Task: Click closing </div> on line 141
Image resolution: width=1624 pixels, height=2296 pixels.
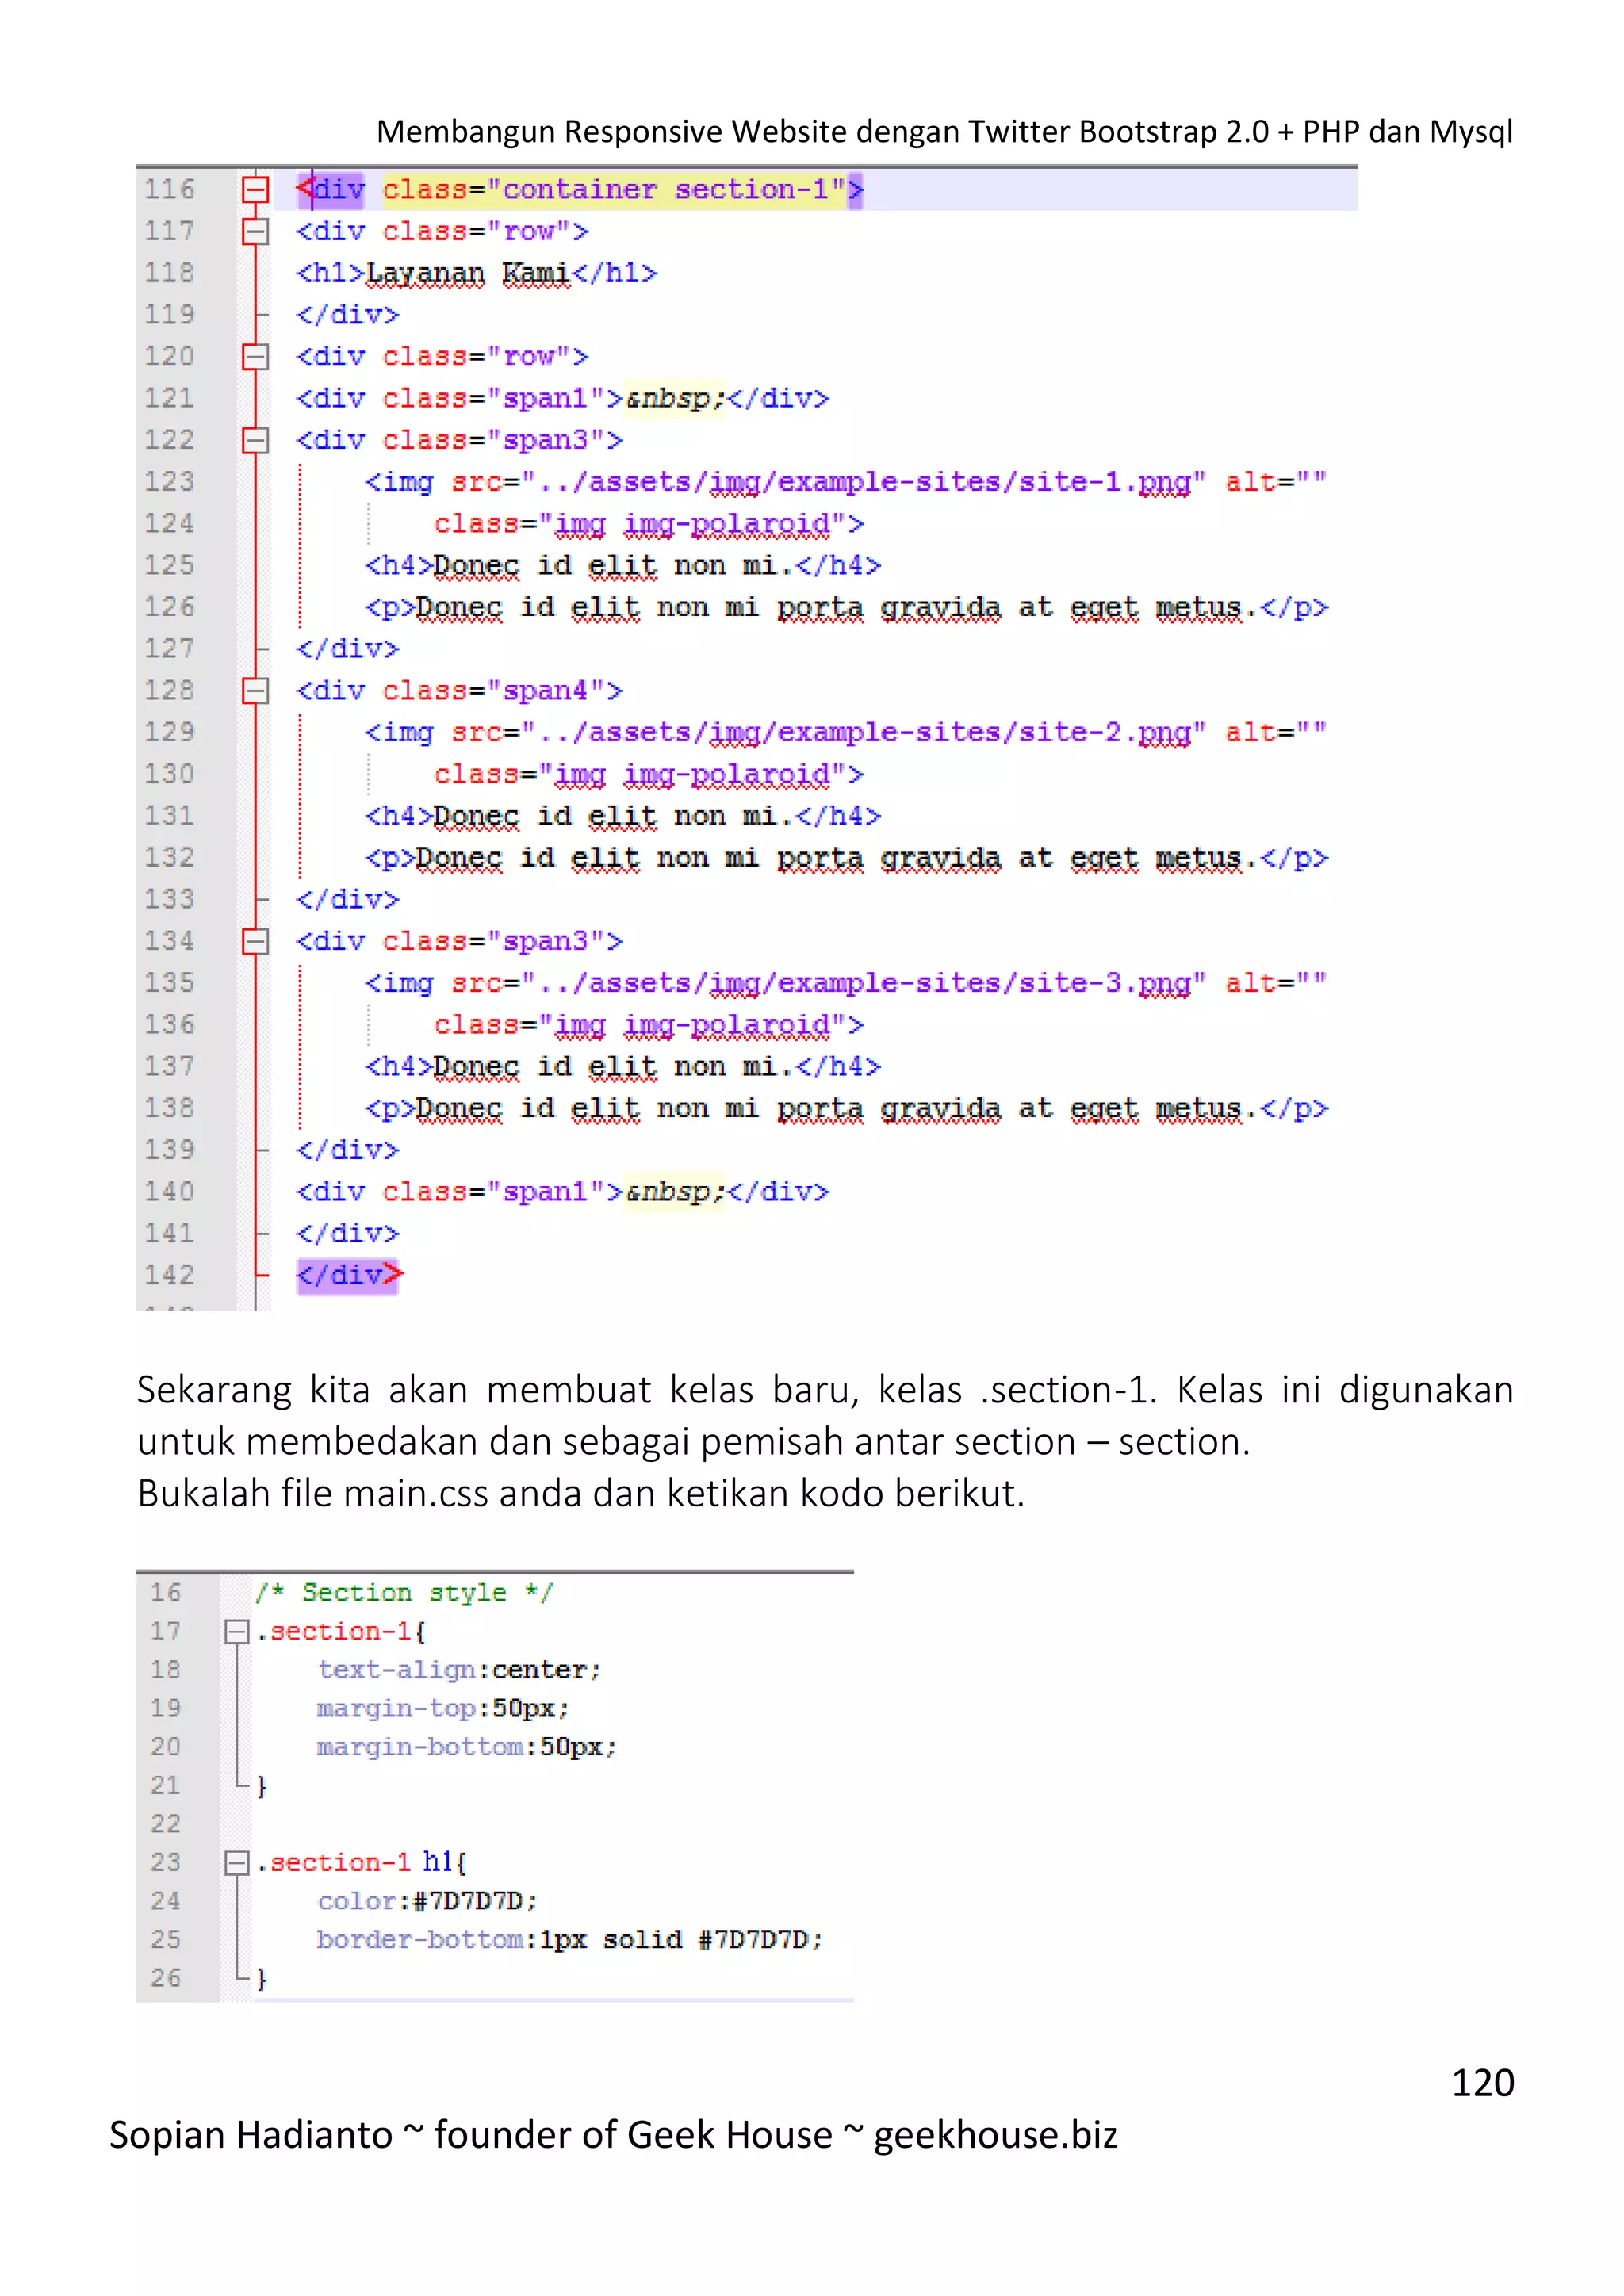Action: 347,1233
